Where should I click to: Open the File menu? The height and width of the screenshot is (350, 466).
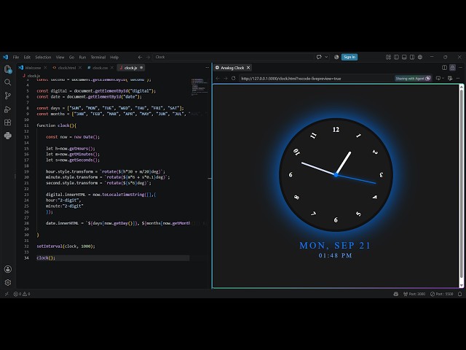[16, 57]
